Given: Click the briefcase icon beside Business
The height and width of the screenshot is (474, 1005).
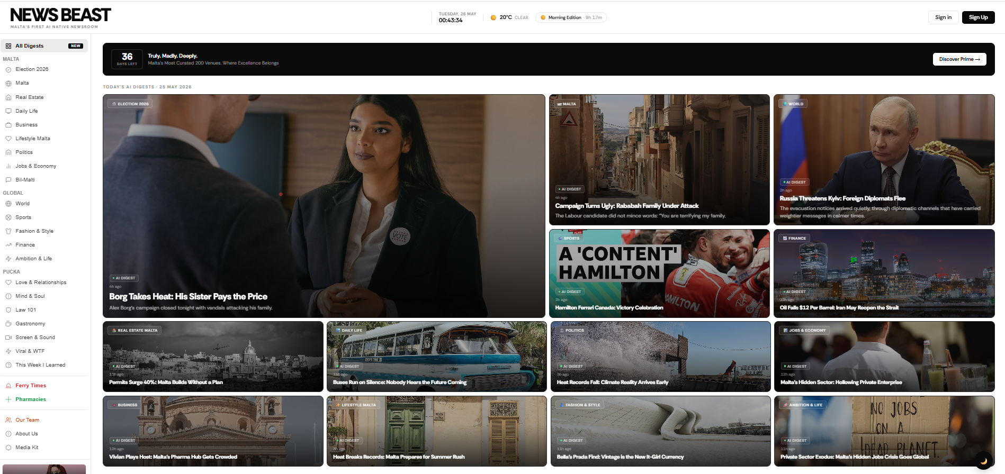Looking at the screenshot, I should point(8,125).
